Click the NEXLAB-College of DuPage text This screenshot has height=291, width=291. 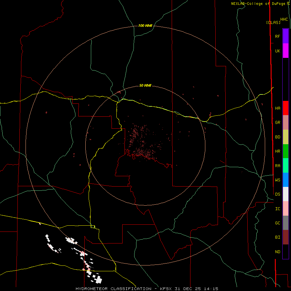(258, 4)
